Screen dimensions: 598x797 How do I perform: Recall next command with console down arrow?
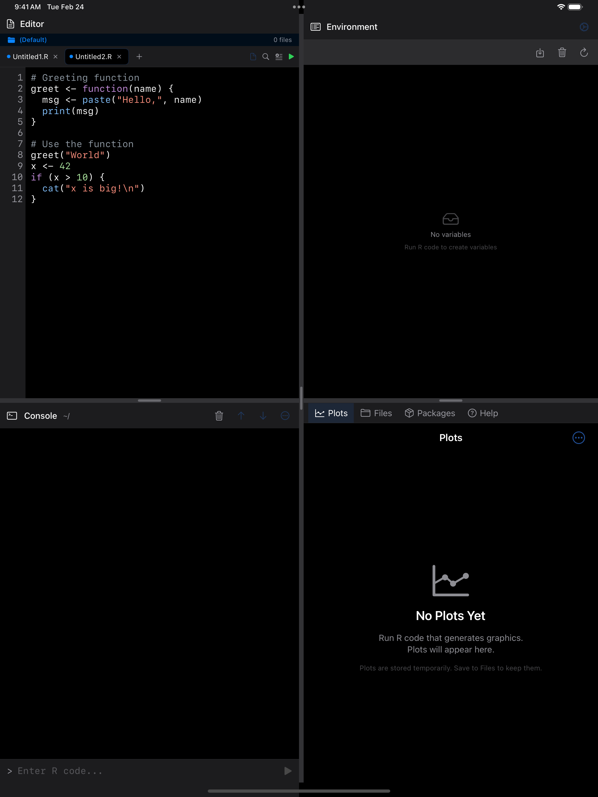point(263,416)
